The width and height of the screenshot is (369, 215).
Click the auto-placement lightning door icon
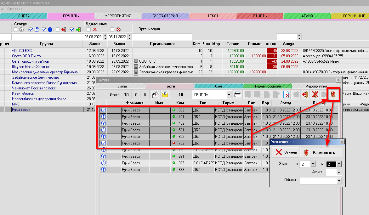click(333, 94)
